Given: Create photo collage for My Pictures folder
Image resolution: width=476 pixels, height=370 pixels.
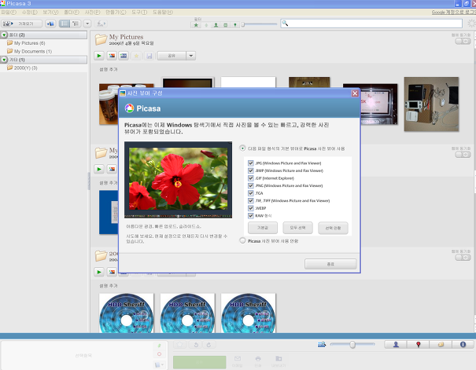Looking at the screenshot, I should [x=112, y=56].
